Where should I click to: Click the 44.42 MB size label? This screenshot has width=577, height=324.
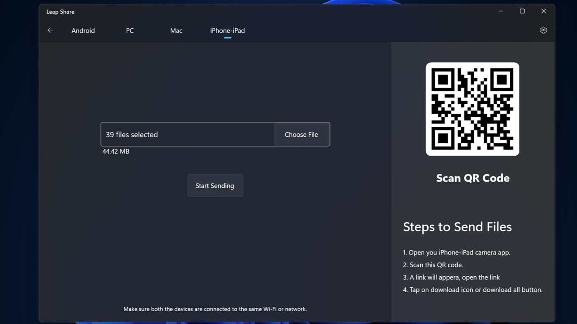coord(115,151)
